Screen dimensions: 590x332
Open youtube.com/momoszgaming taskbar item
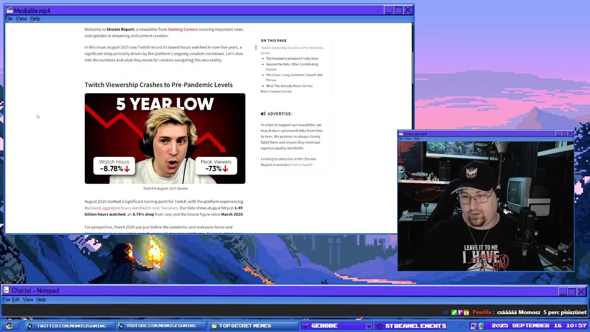pos(161,326)
